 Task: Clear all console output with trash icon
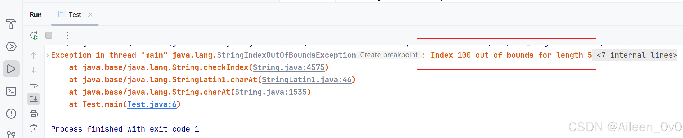(34, 128)
